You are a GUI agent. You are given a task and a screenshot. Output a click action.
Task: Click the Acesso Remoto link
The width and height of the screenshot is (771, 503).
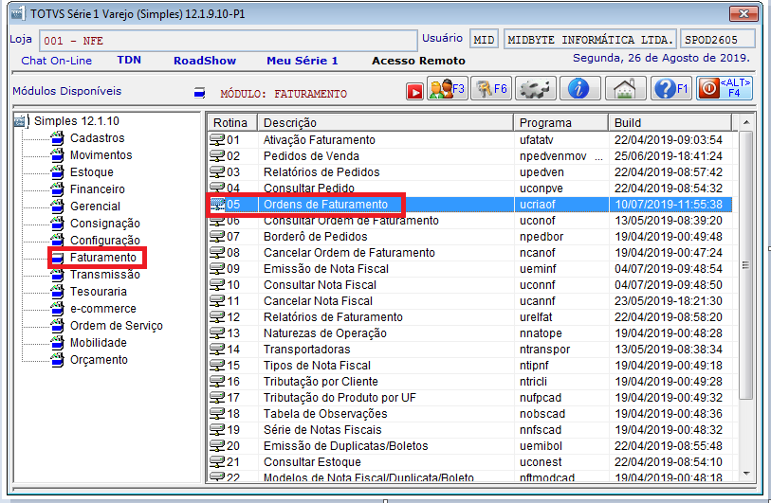point(418,61)
